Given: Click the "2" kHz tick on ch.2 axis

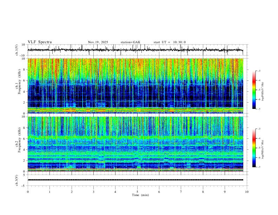Looking at the screenshot, I should pyautogui.click(x=24, y=161).
